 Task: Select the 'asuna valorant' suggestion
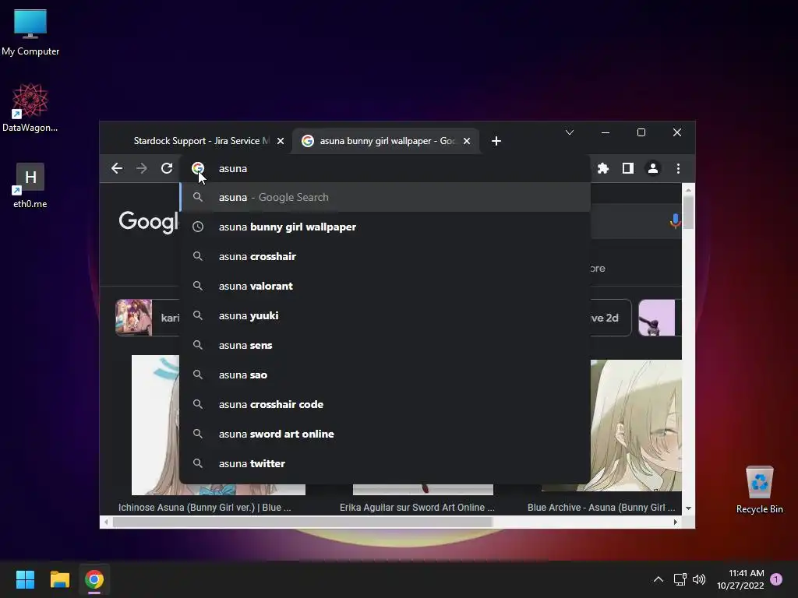tap(385, 286)
